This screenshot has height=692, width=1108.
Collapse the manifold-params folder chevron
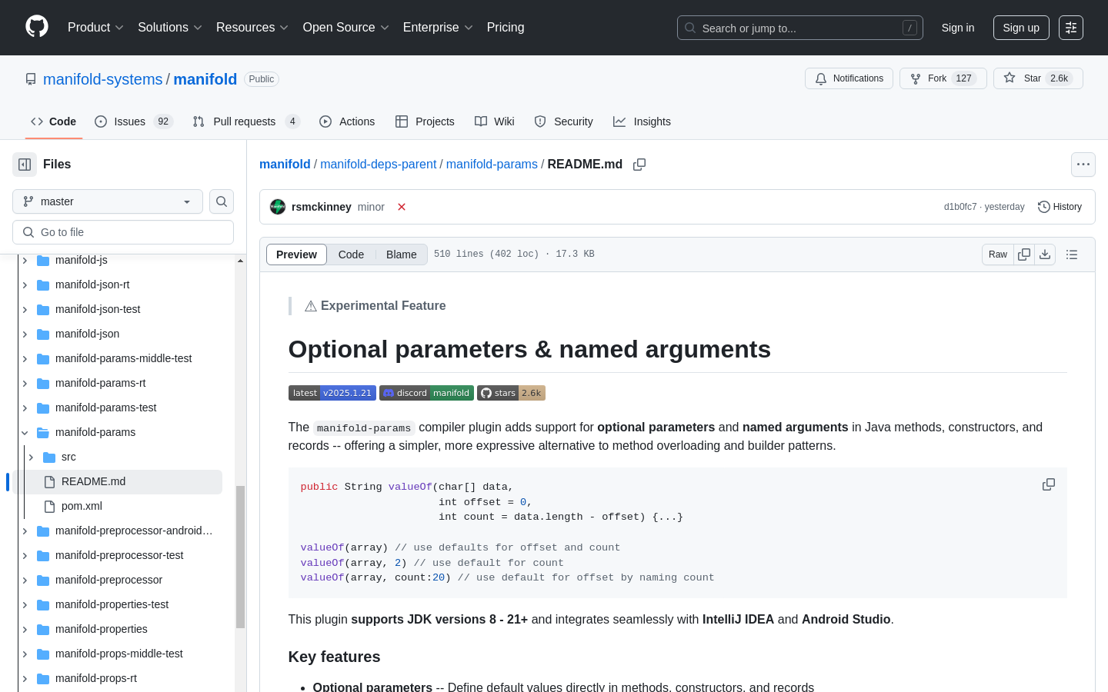25,432
